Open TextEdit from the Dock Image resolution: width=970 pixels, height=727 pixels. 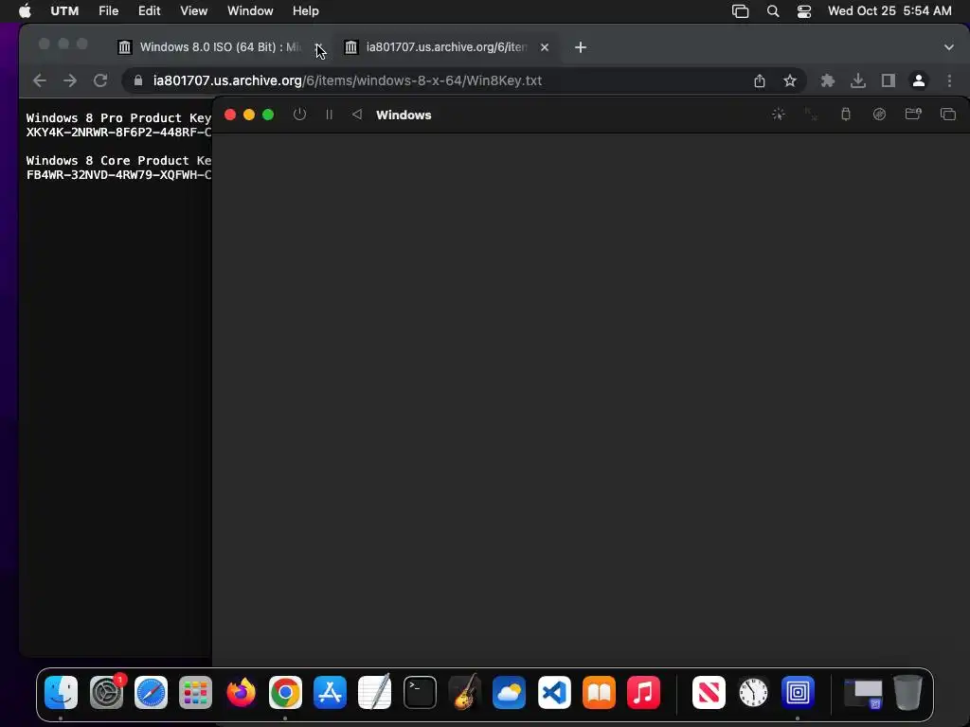tap(375, 692)
